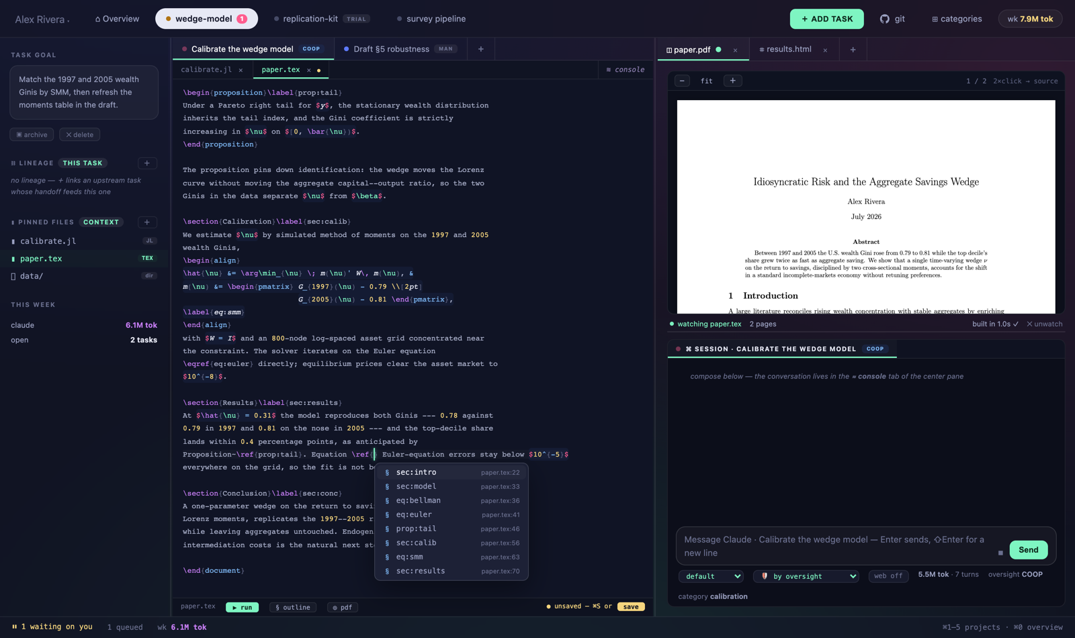
Task: Add a new viewer tab
Action: pyautogui.click(x=853, y=50)
